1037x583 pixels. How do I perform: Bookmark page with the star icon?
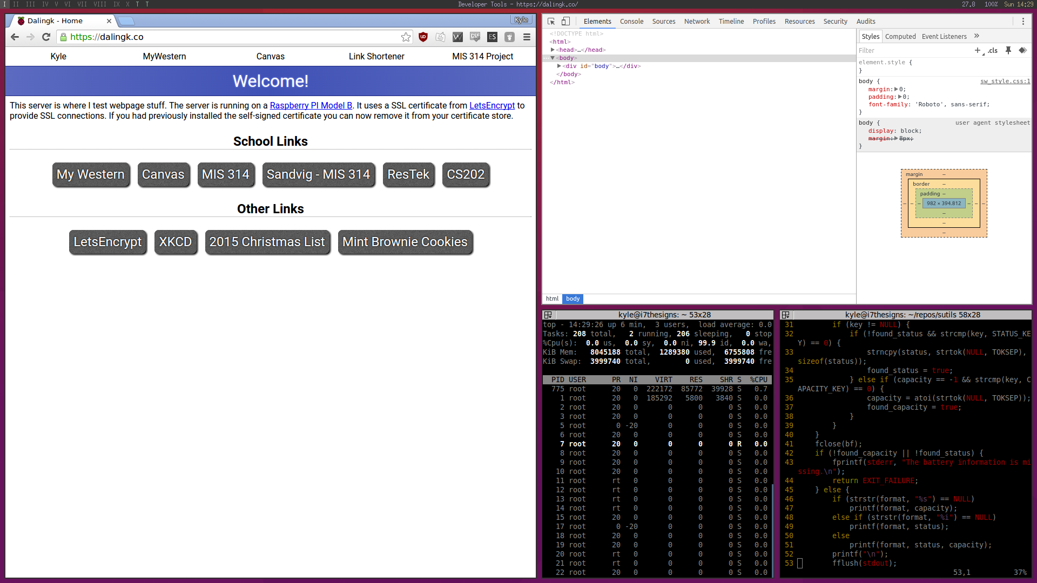406,37
